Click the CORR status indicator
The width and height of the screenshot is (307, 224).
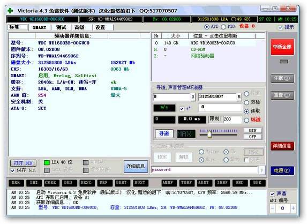51,183
